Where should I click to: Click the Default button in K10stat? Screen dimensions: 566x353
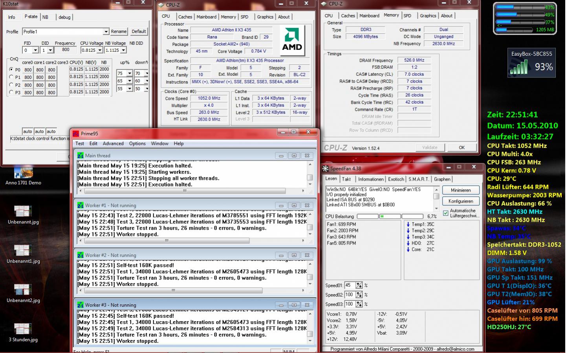139,31
